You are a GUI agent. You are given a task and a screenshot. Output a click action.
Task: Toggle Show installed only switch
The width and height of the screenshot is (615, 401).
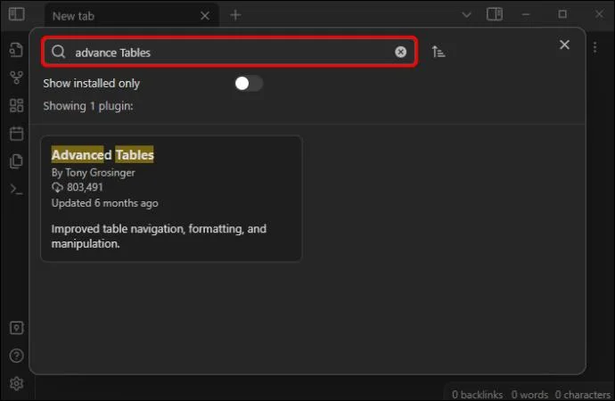(249, 83)
